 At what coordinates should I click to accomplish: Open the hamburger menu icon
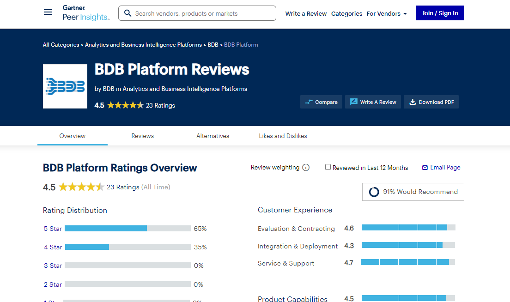[x=48, y=12]
